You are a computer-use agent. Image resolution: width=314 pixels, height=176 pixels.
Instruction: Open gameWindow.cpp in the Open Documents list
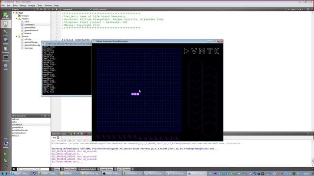[20, 130]
